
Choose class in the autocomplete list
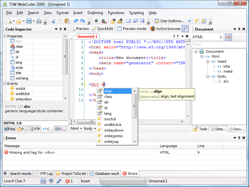point(108,97)
